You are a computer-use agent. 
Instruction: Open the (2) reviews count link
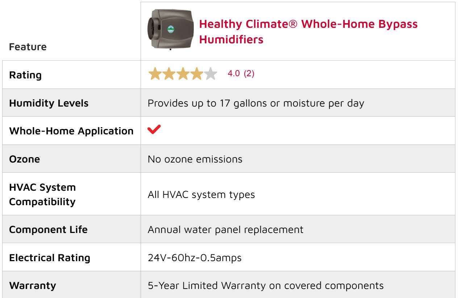249,74
